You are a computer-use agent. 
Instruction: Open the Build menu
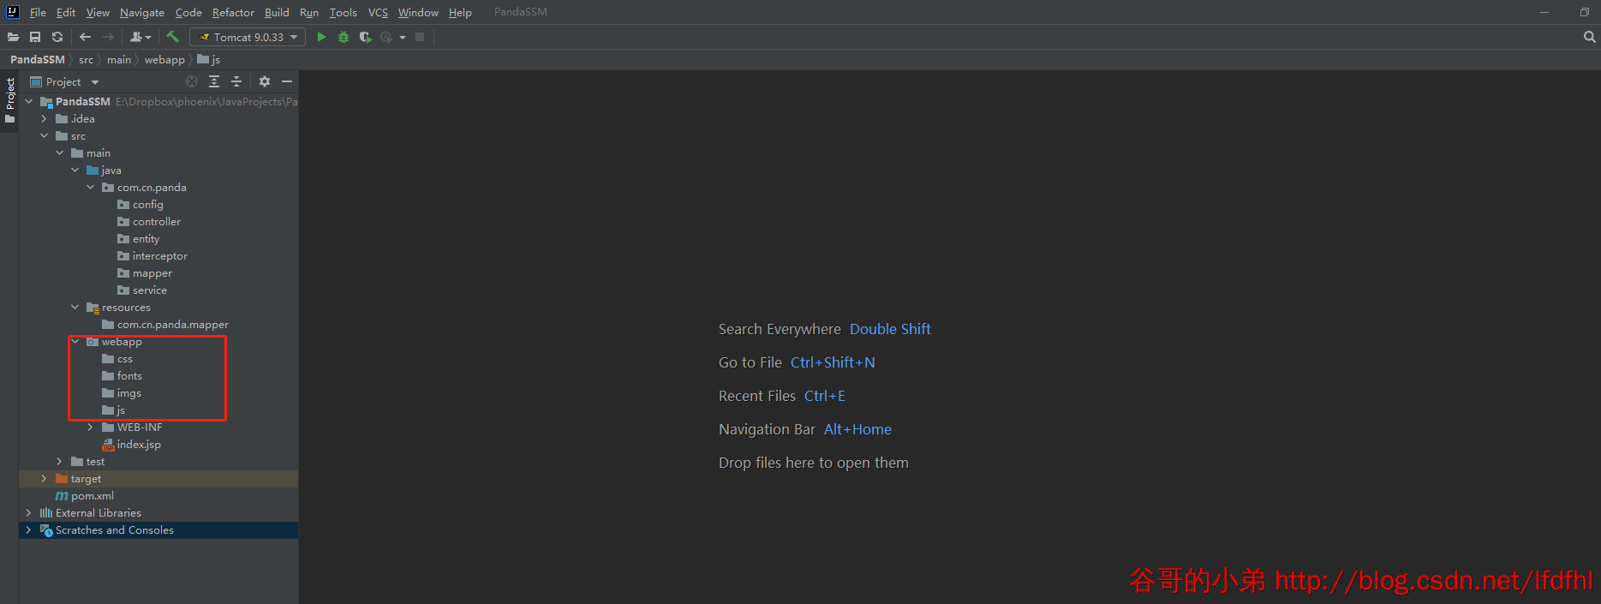277,12
